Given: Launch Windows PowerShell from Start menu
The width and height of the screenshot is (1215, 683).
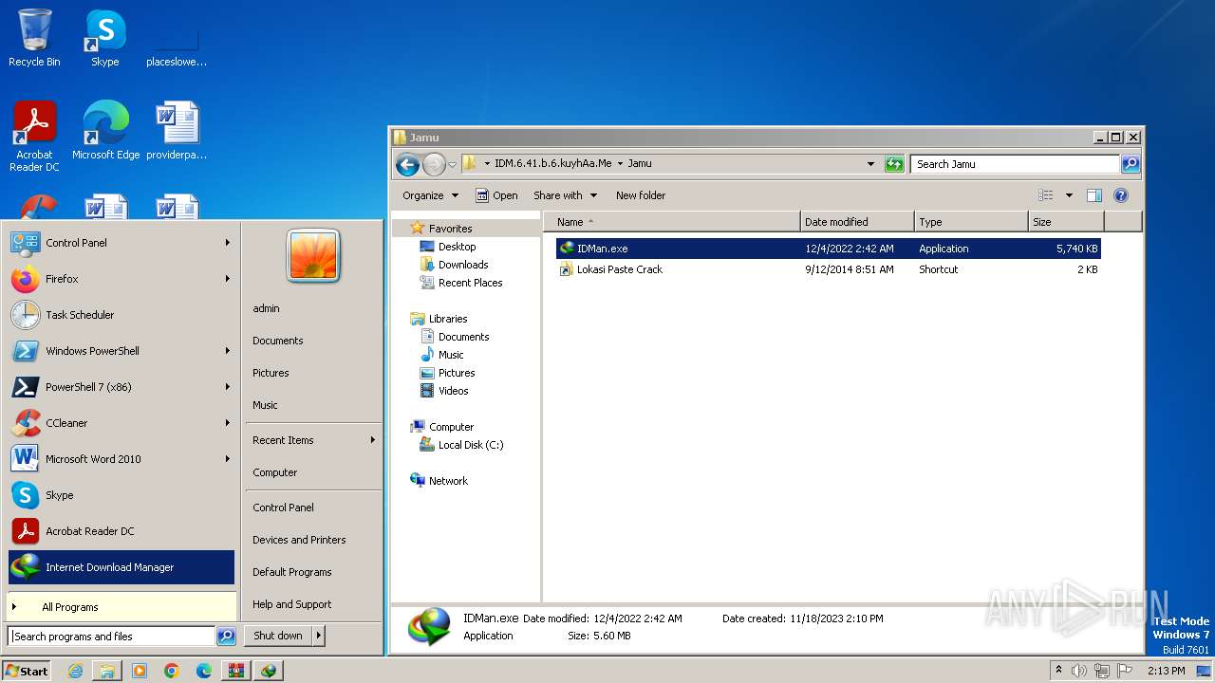Looking at the screenshot, I should tap(121, 351).
